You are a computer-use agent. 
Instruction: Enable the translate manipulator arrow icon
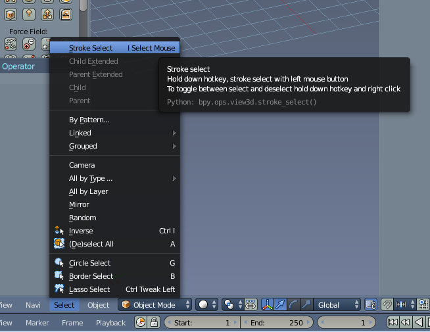coord(281,304)
